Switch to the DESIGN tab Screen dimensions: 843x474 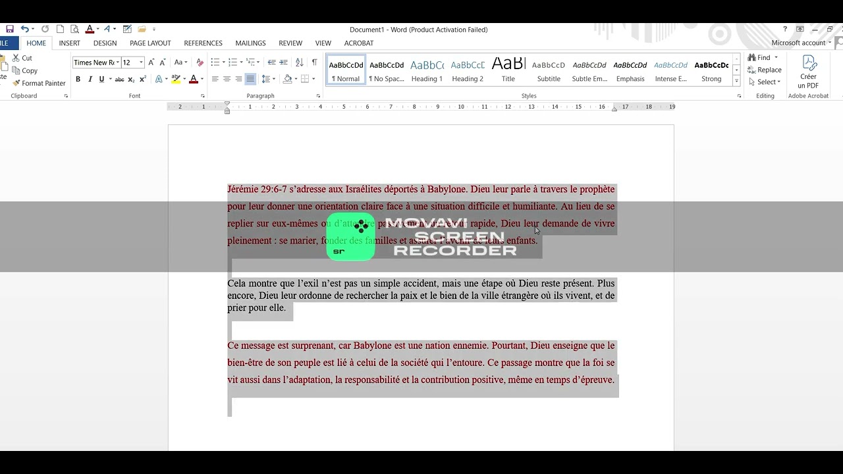[x=105, y=43]
